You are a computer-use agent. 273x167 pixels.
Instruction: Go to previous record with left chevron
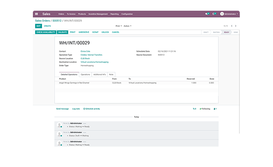pyautogui.click(x=232, y=26)
